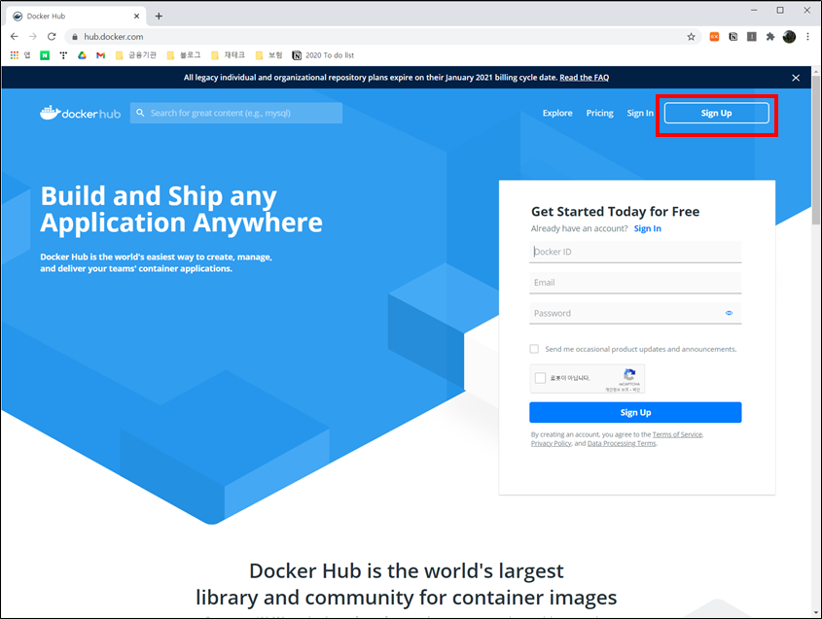Click Sign In in top navigation
Screen dimensions: 822x619
640,113
